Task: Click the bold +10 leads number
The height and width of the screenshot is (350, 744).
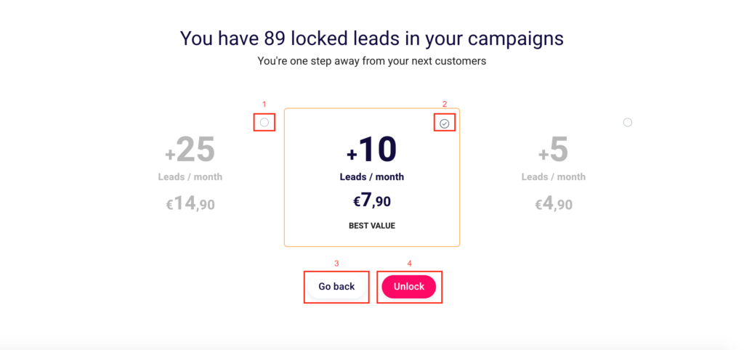Action: pyautogui.click(x=371, y=150)
